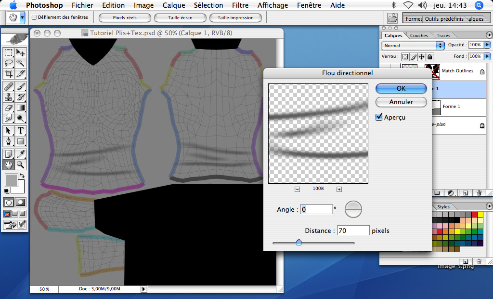Confirm the motion blur with OK
This screenshot has width=493, height=299.
401,89
